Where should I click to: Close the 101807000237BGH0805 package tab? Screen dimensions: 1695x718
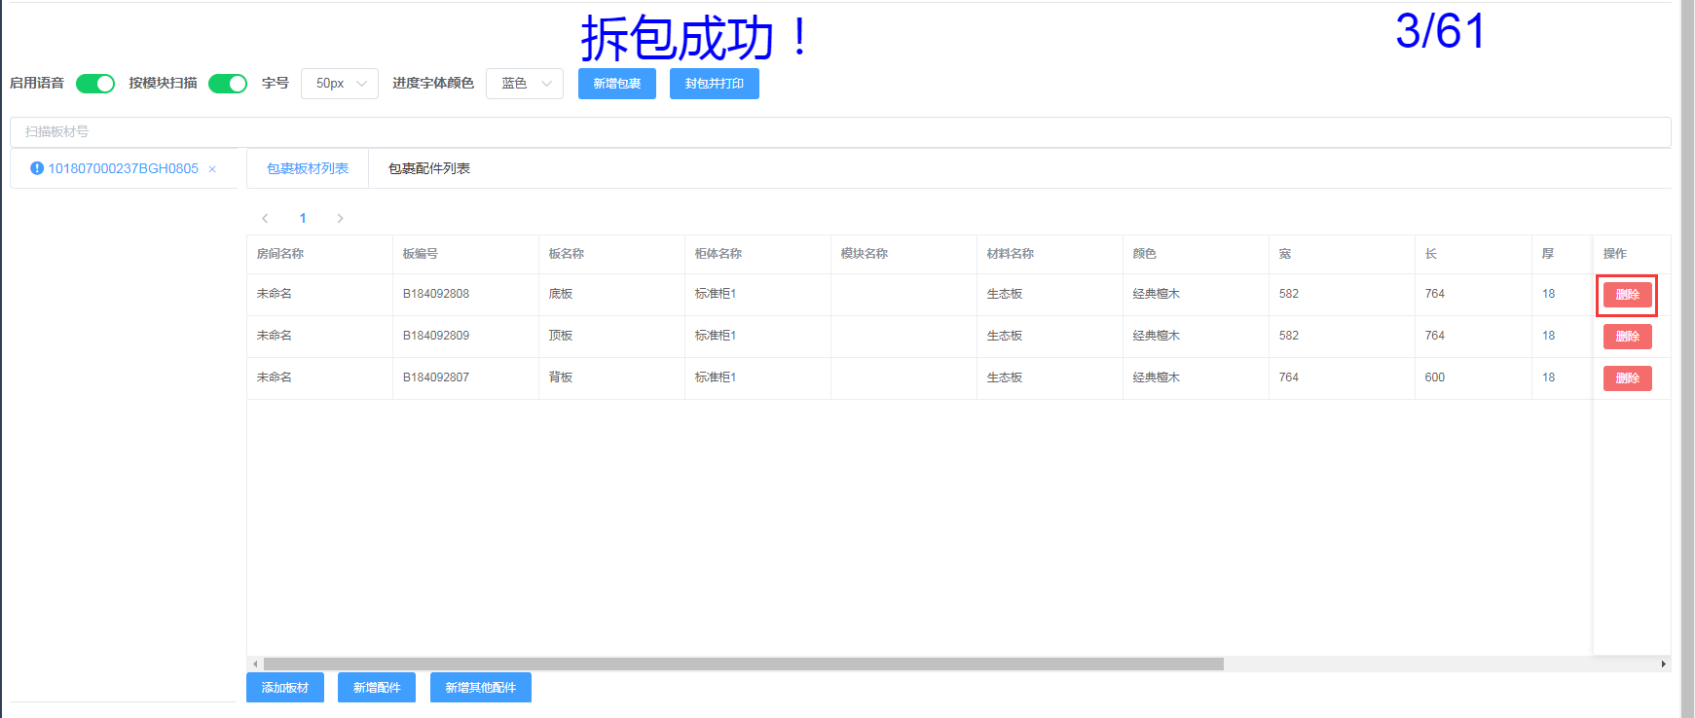212,169
